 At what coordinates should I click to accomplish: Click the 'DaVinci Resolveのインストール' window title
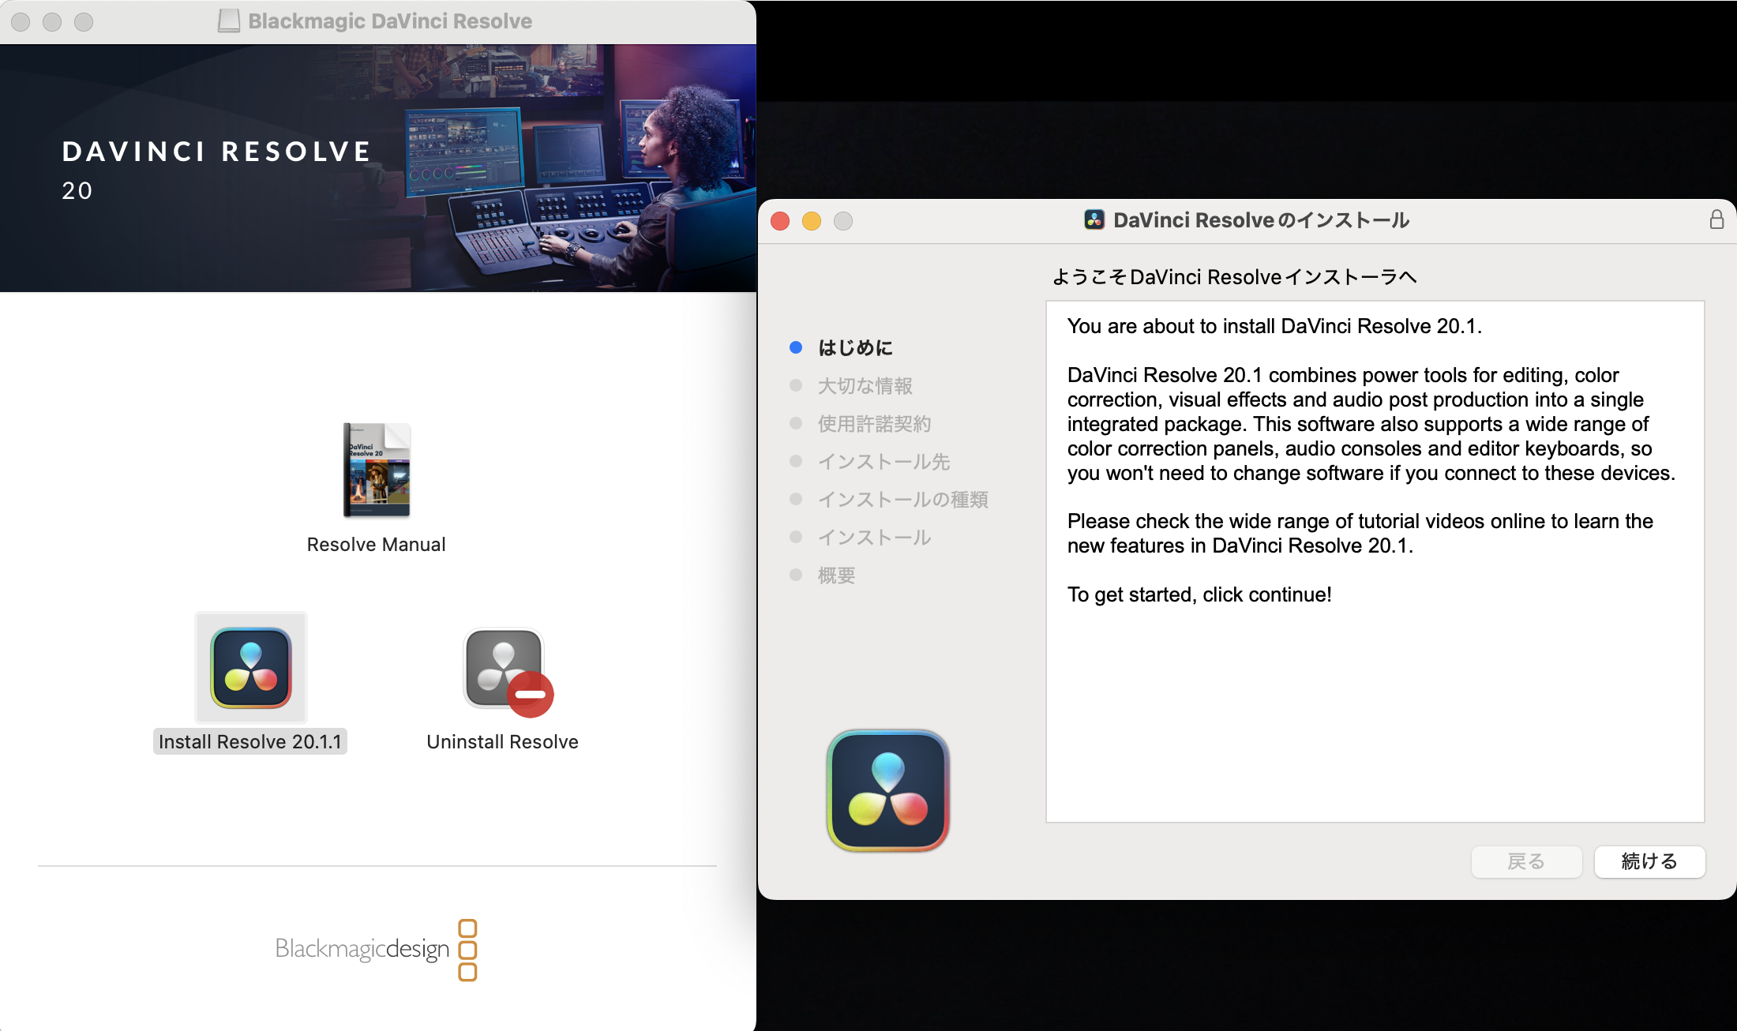(1261, 219)
